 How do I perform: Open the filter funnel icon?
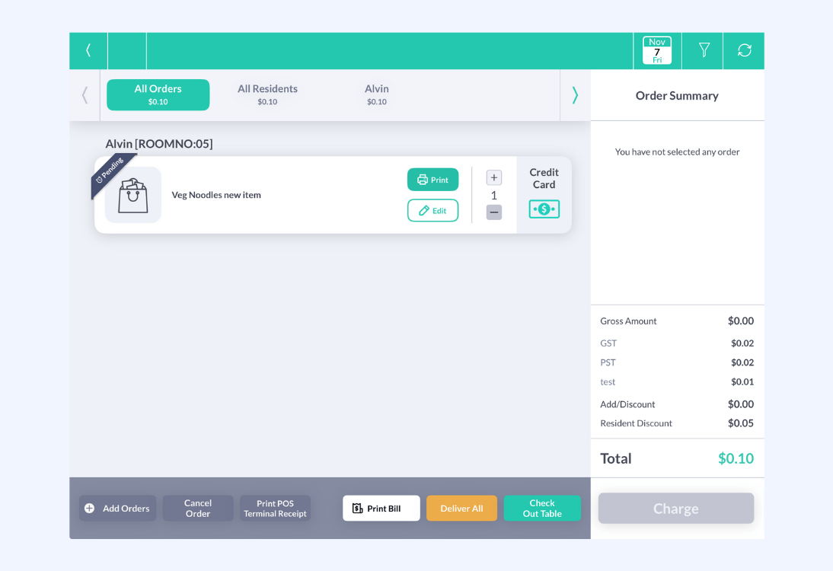(x=704, y=50)
